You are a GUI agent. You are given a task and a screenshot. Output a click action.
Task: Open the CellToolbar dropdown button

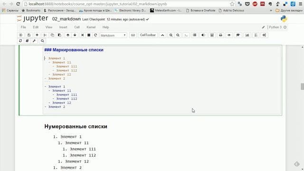click(x=148, y=35)
